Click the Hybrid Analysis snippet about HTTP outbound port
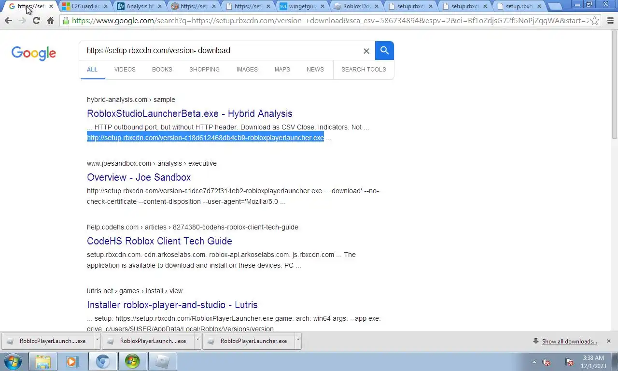Screen dimensions: 618x371 228,127
